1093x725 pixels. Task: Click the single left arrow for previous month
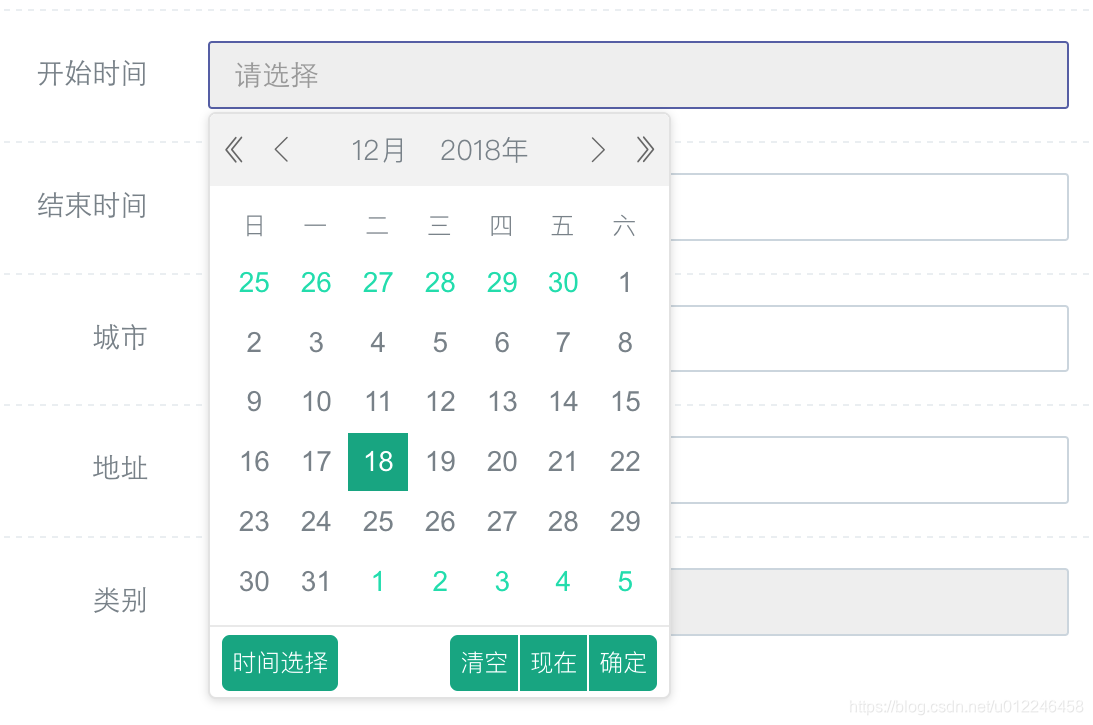[x=281, y=150]
